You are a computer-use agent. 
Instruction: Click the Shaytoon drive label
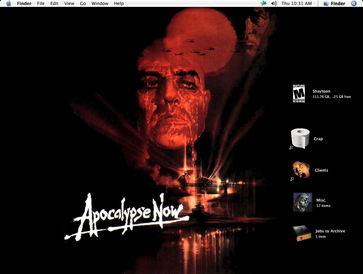[x=321, y=91]
